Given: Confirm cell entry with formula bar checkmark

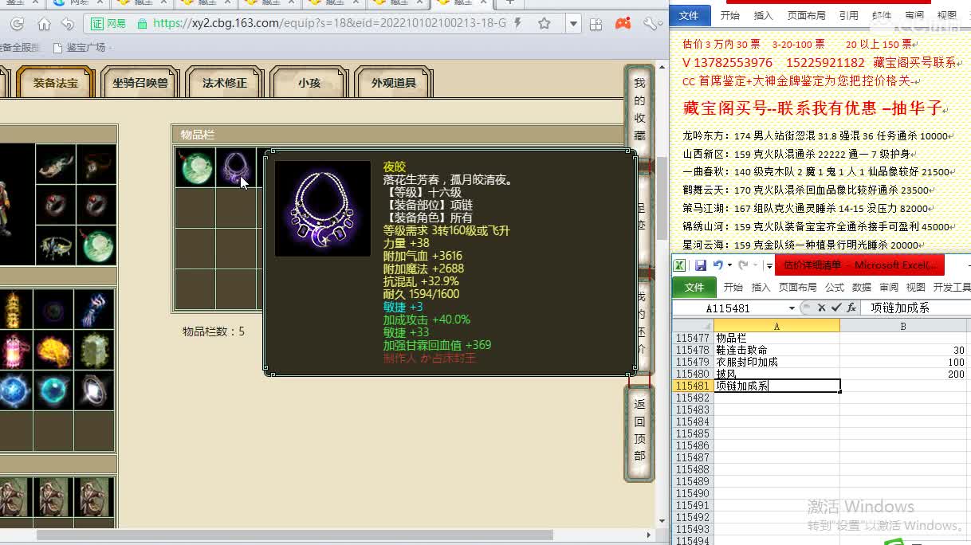Looking at the screenshot, I should click(836, 308).
